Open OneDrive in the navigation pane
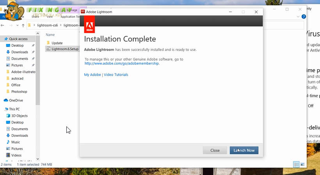This screenshot has height=175, width=320. pos(16,100)
